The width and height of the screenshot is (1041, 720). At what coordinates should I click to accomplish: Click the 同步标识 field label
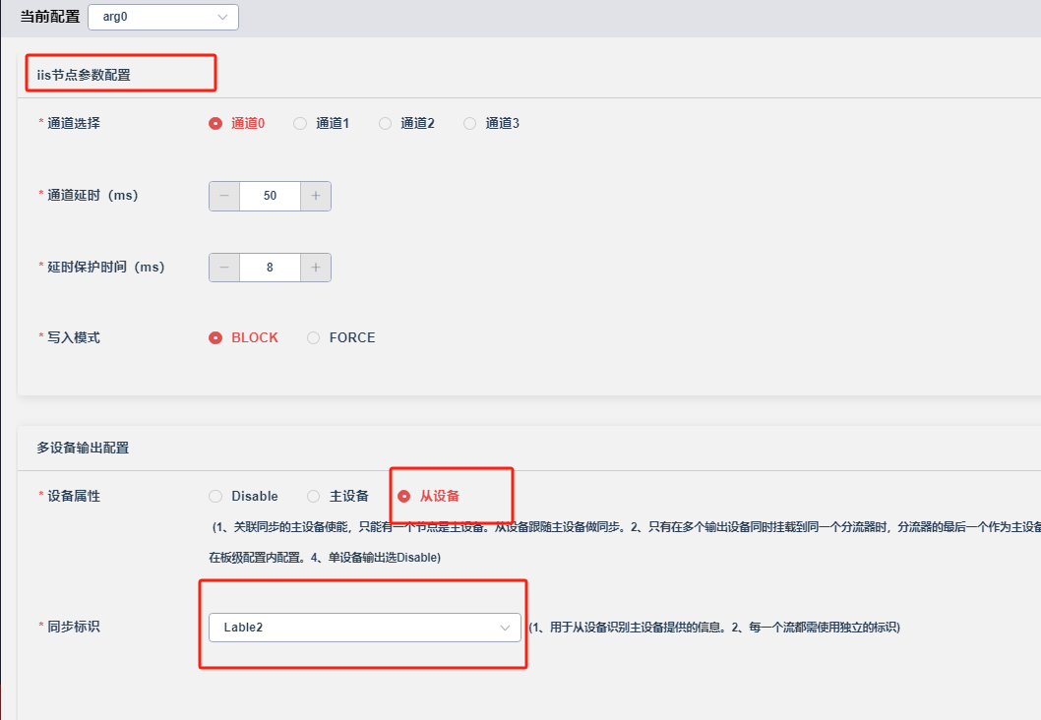(x=74, y=628)
